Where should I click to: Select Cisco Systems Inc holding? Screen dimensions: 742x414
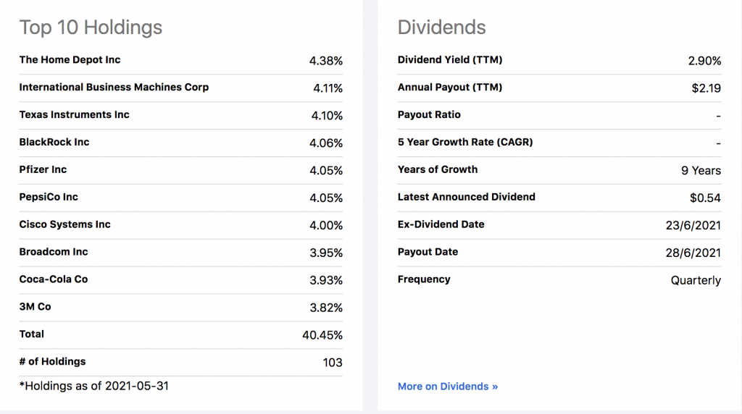(x=64, y=224)
